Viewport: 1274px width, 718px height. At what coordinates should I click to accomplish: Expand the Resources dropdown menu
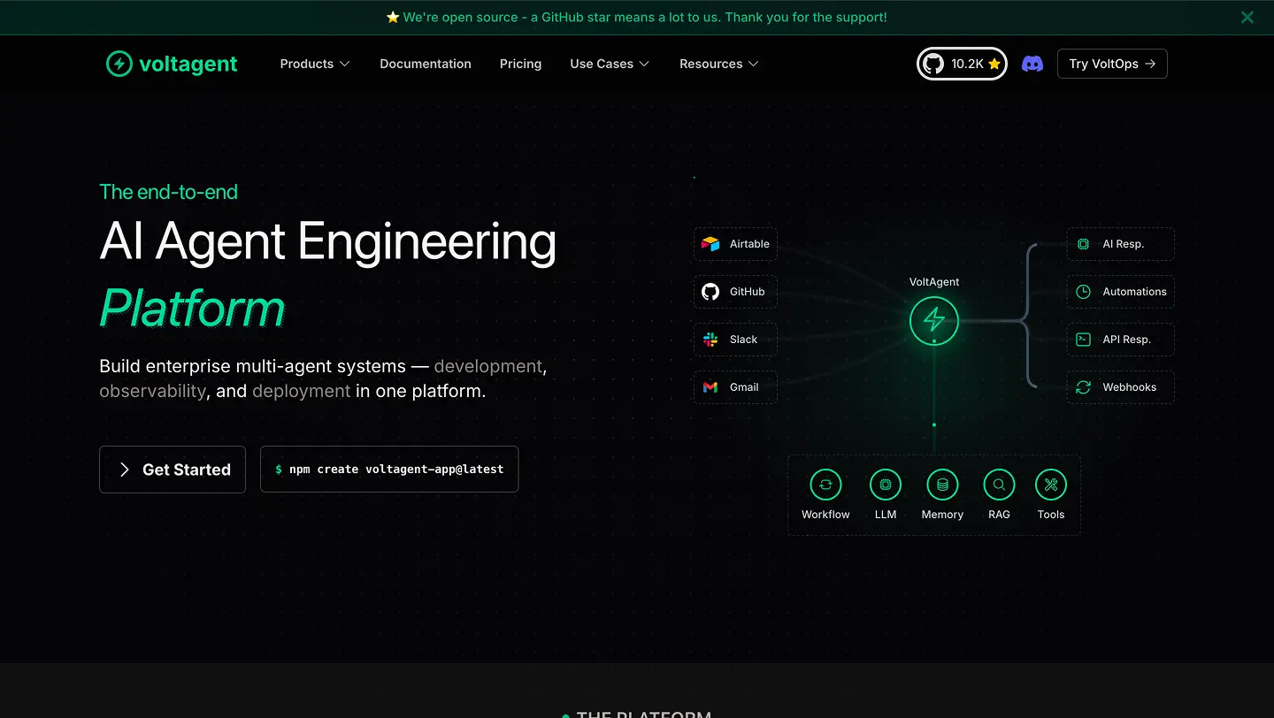(719, 64)
